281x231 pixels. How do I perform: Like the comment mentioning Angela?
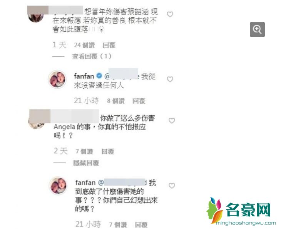[x=172, y=121]
